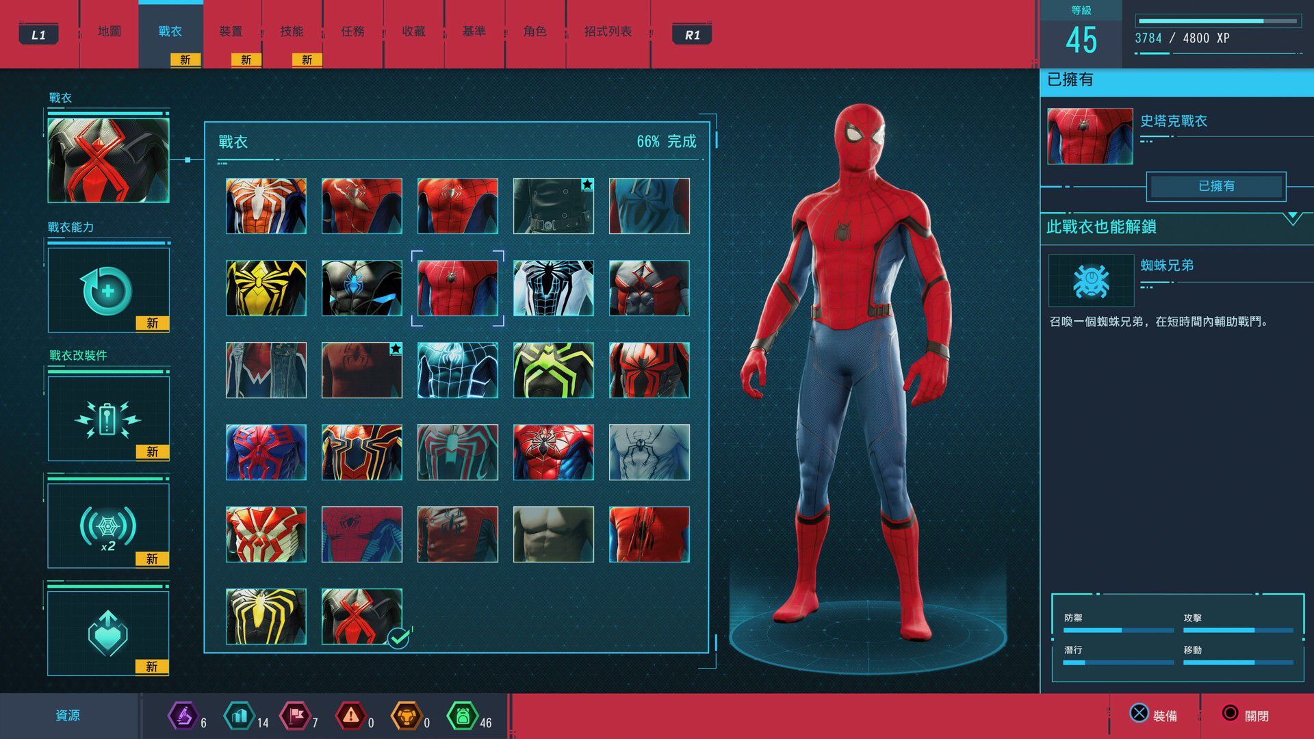Choose the black stealth suit with blue spider
Viewport: 1314px width, 739px height.
[x=362, y=288]
